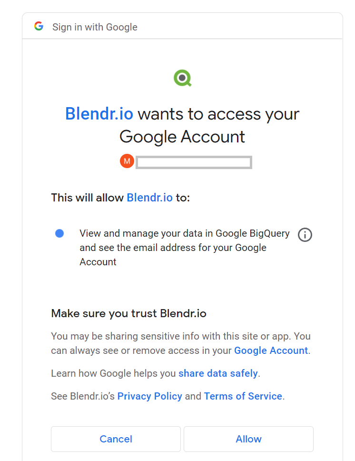The width and height of the screenshot is (355, 461).
Task: Follow the "share data safely" link
Action: 218,373
